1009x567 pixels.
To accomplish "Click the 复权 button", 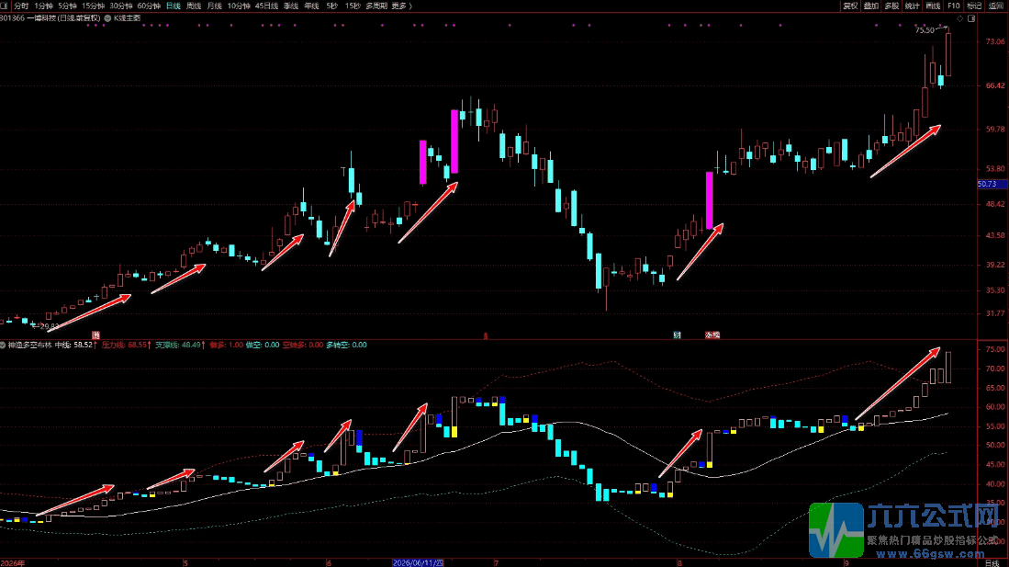I will pyautogui.click(x=851, y=6).
